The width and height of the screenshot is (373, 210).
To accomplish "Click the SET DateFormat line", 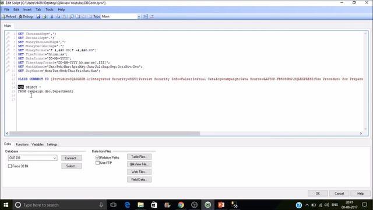I will coord(44,58).
